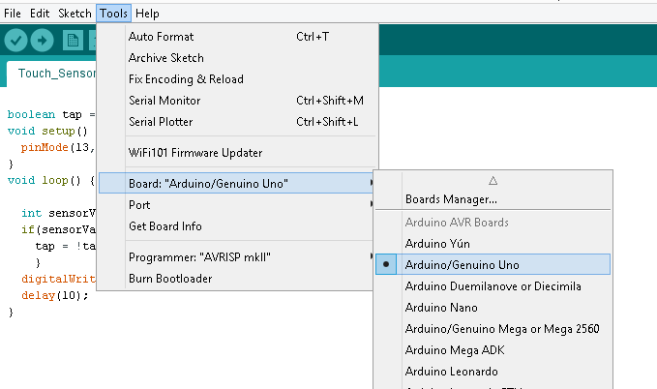Viewport: 657px width, 389px height.
Task: Select the Arduino Mega ADK board
Action: [x=493, y=350]
